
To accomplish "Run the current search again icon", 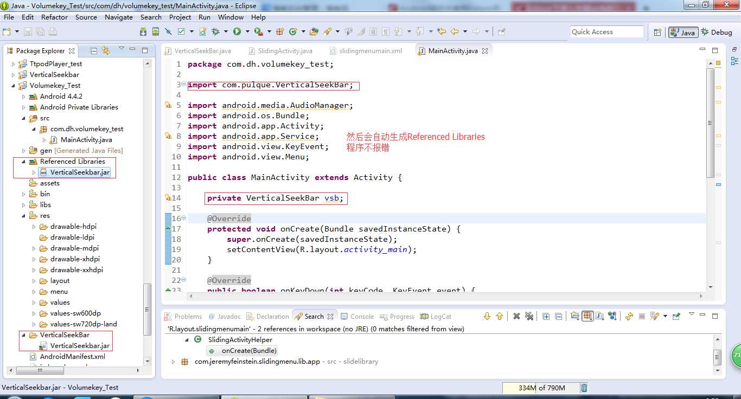I will pyautogui.click(x=629, y=316).
